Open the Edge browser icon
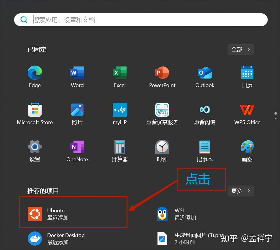 coord(35,72)
